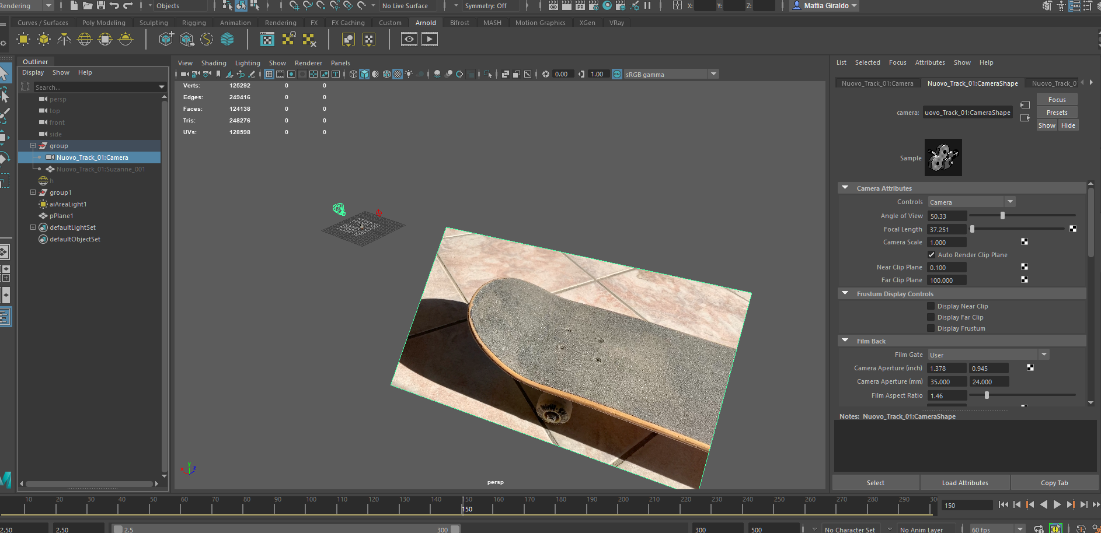Image resolution: width=1101 pixels, height=533 pixels.
Task: Enable the Display Near Clip checkbox
Action: [932, 306]
